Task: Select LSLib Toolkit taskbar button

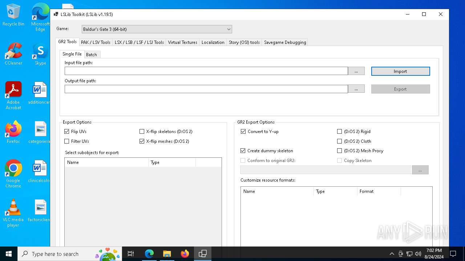Action: [x=203, y=254]
